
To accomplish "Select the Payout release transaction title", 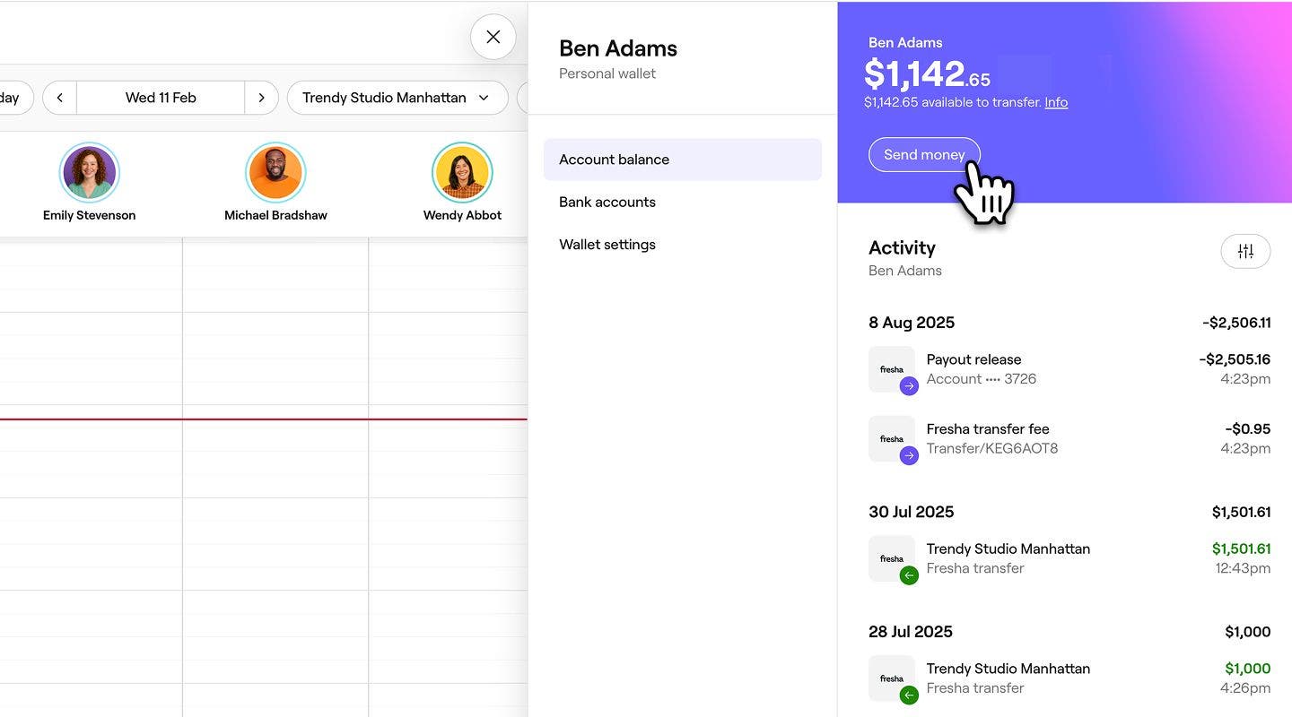I will pyautogui.click(x=973, y=359).
